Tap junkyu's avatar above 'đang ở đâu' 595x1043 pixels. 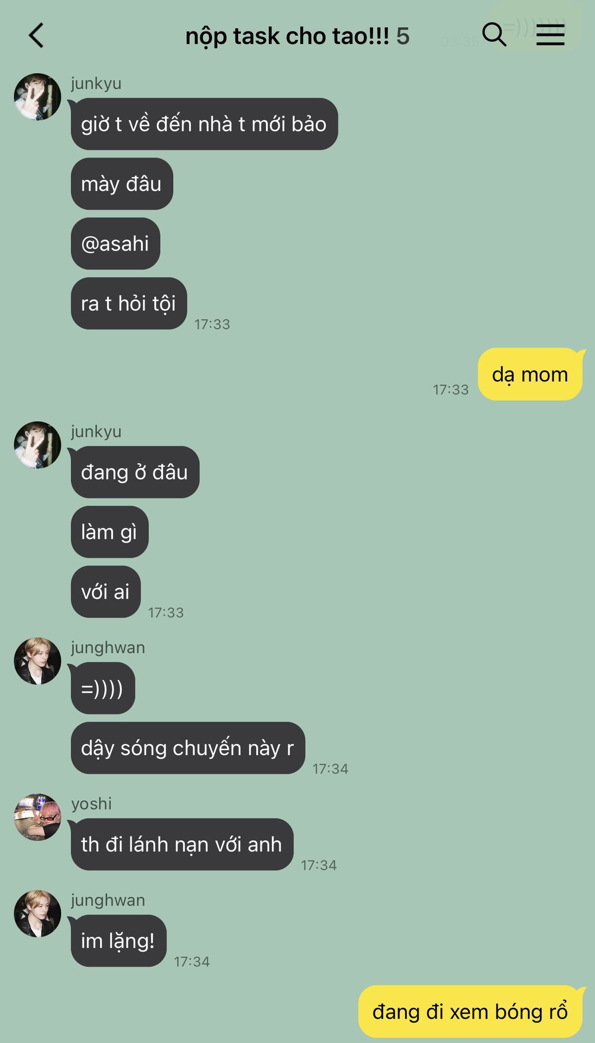[x=37, y=445]
